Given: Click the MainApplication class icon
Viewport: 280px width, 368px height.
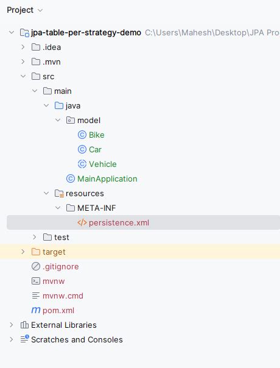Looking at the screenshot, I should click(71, 179).
